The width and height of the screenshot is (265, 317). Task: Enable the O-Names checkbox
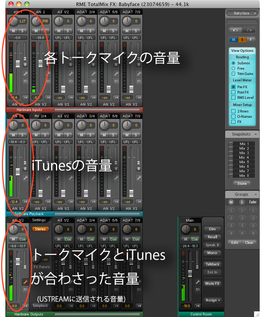click(233, 116)
